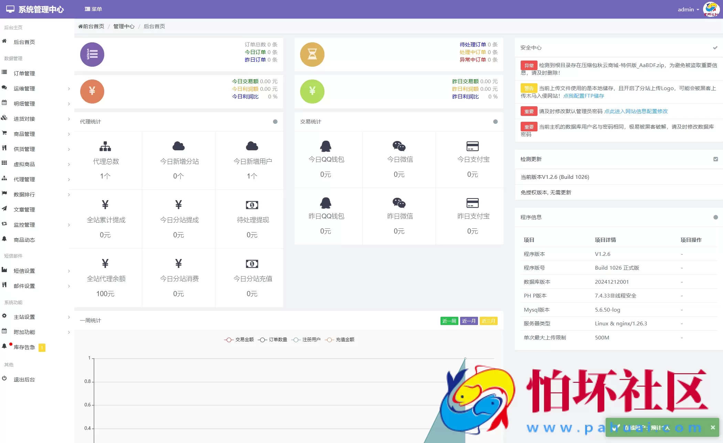Open 订单管理 in the sidebar

point(24,73)
